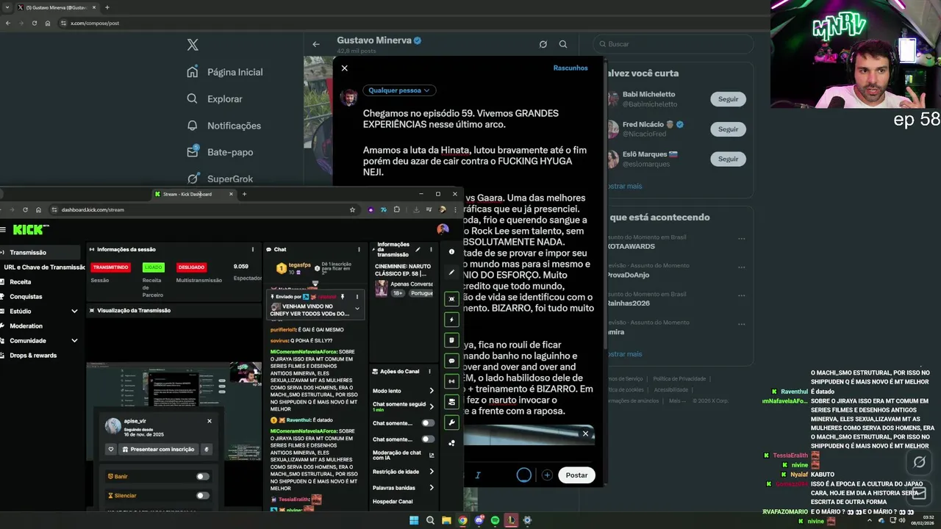The width and height of the screenshot is (941, 529).
Task: Open the Chat panel three-dot menu
Action: point(358,249)
